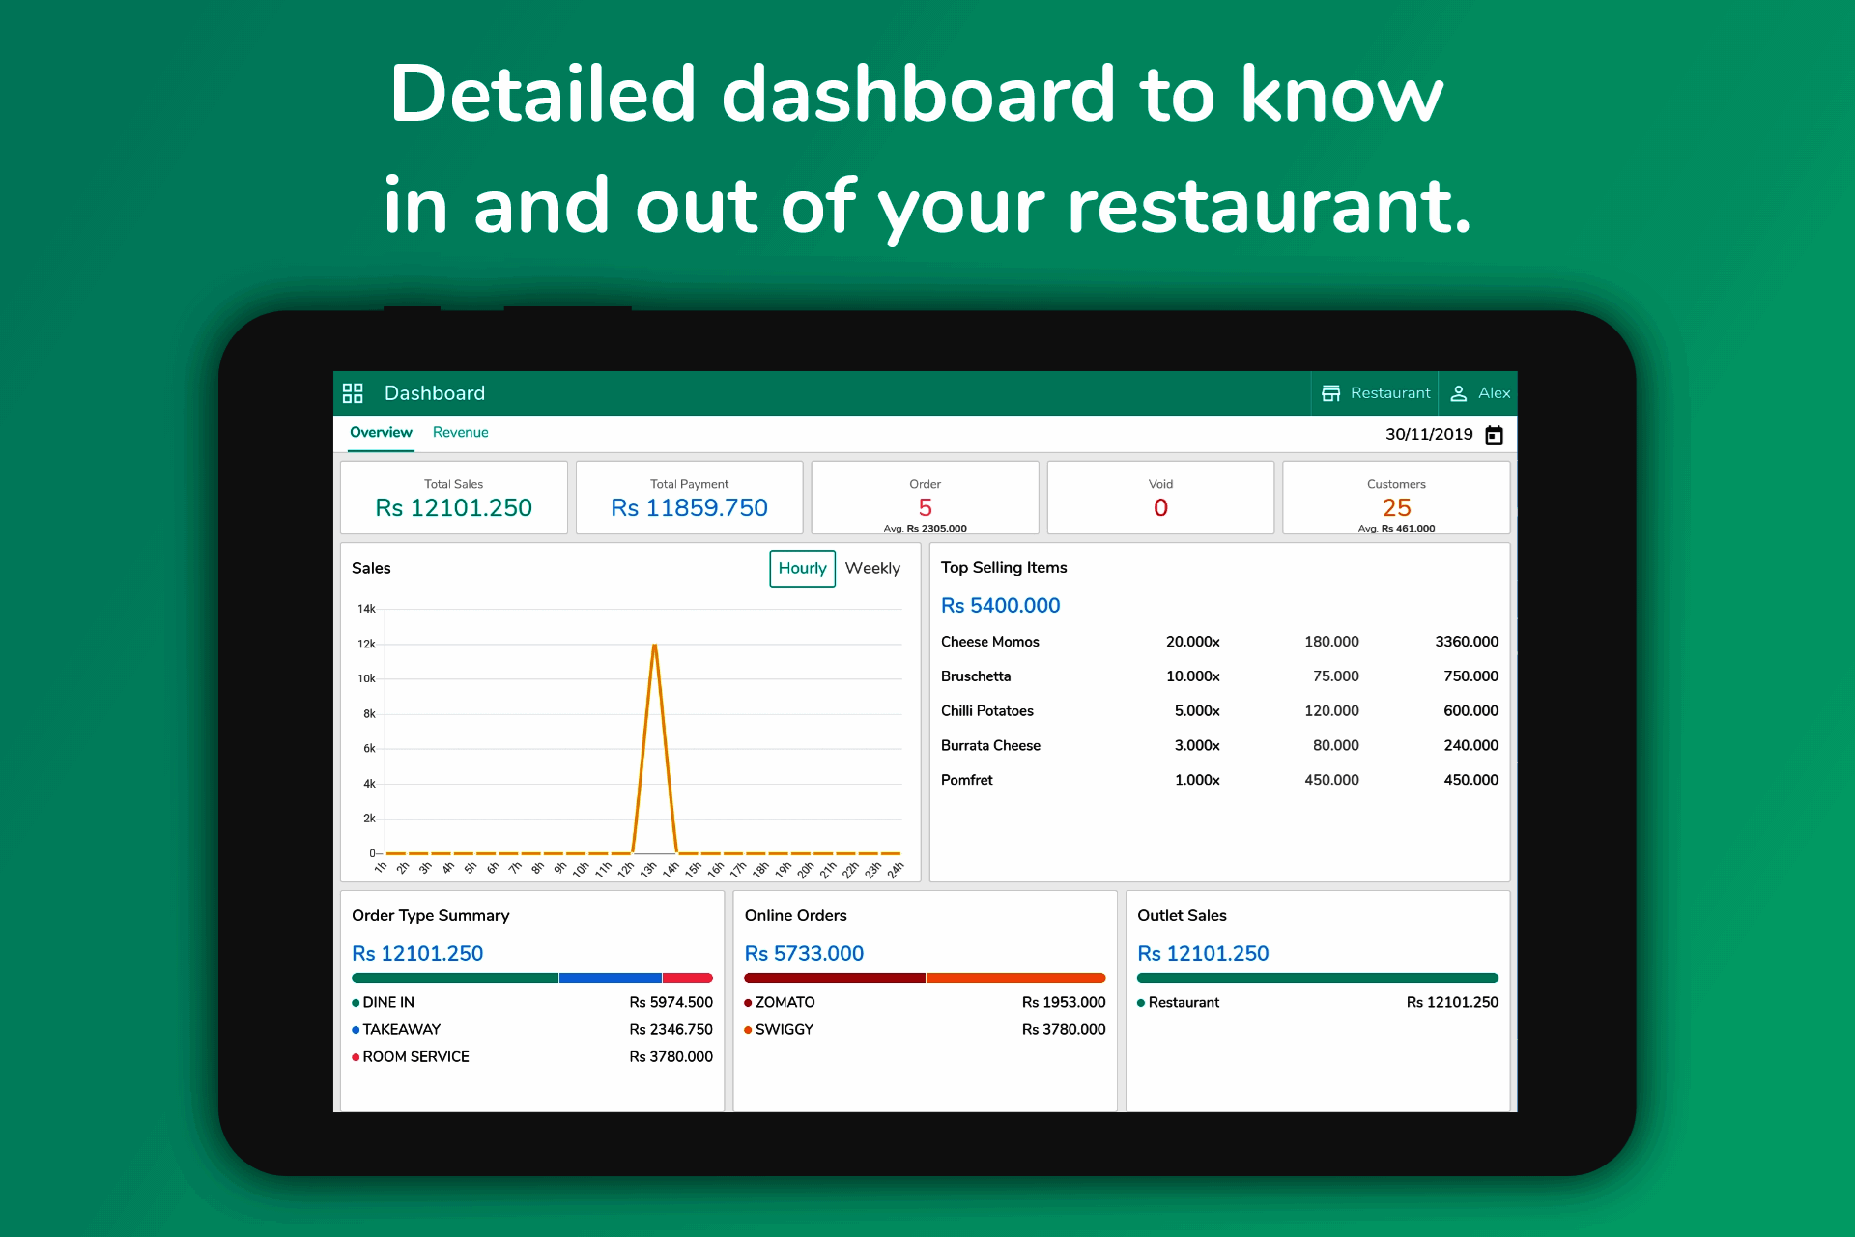Click the Customers count card
Image resolution: width=1855 pixels, height=1237 pixels.
click(1395, 498)
